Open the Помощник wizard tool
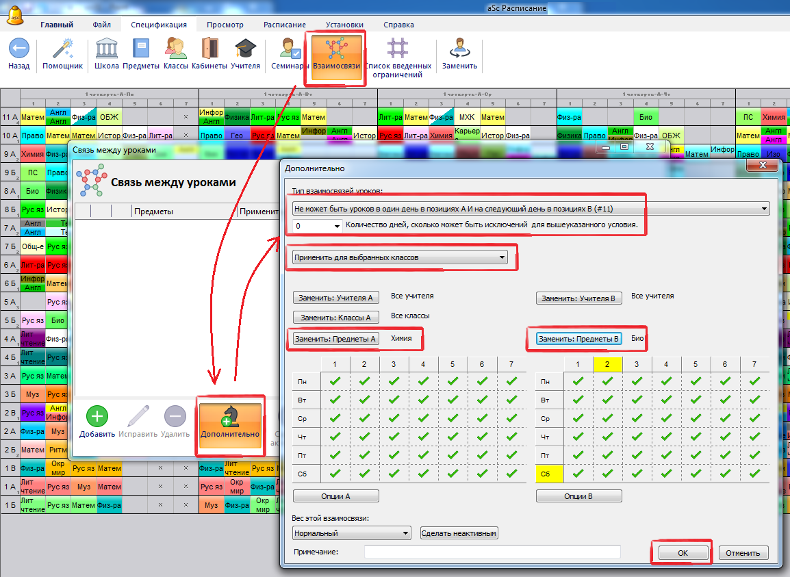The height and width of the screenshot is (577, 790). [62, 49]
